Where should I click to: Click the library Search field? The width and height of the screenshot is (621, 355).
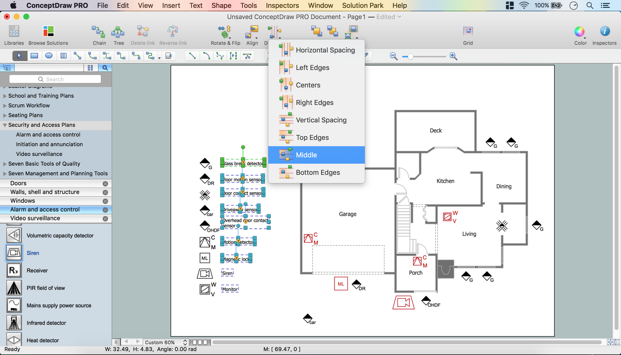[55, 79]
